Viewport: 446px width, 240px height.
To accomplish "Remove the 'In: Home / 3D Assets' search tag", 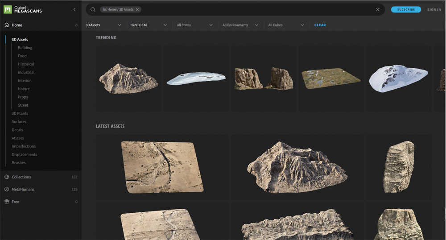I will 137,9.
